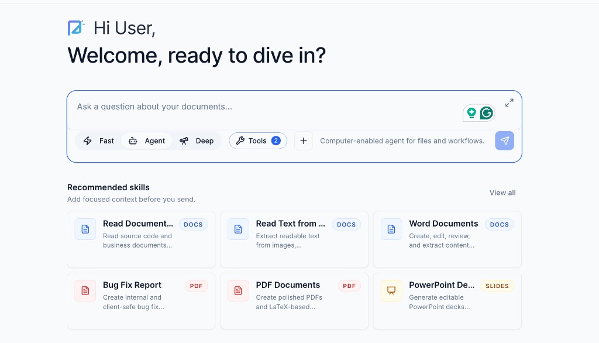Click 'Read source code and business documents...' description
This screenshot has width=599, height=343.
pos(137,241)
